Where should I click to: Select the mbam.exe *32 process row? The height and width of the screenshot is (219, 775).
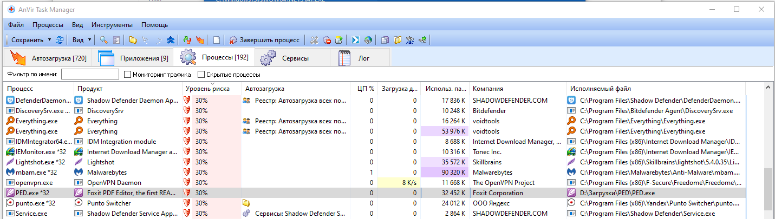[38, 172]
